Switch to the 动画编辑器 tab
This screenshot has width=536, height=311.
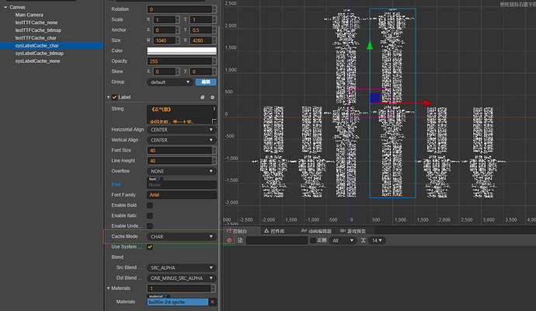318,231
